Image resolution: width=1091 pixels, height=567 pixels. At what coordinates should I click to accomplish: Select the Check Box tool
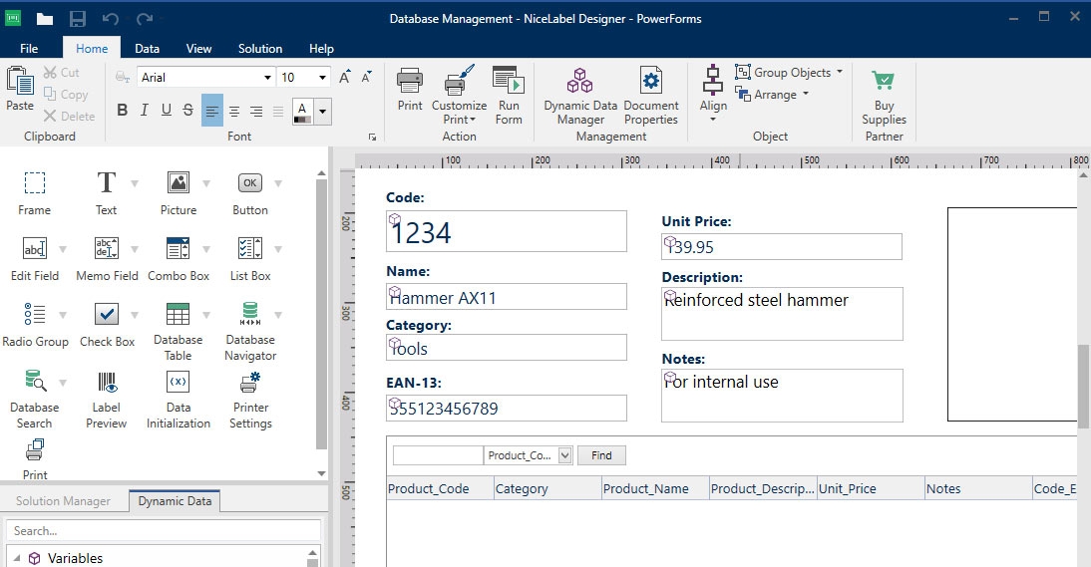(107, 325)
